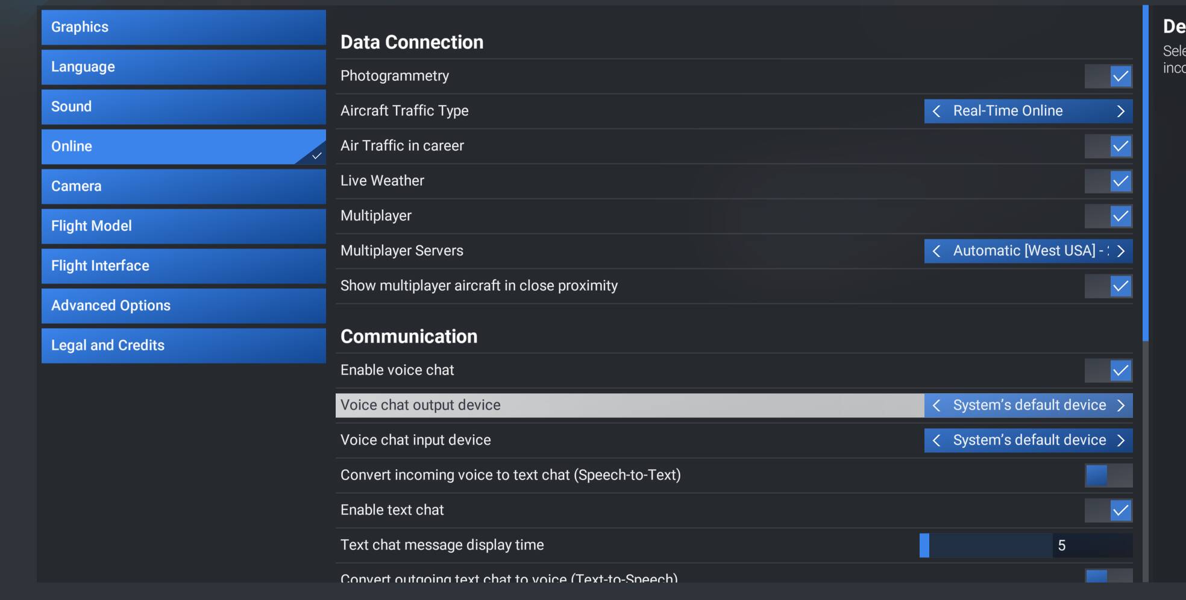Select the Advanced Options category
The height and width of the screenshot is (600, 1186).
tap(184, 306)
